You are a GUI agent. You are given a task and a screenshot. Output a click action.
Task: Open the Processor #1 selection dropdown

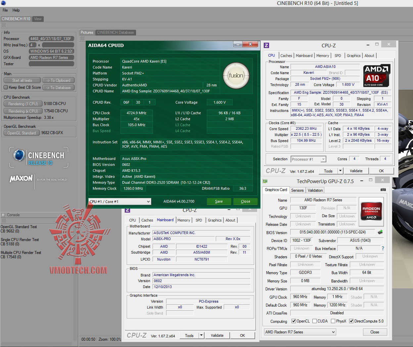tap(308, 159)
